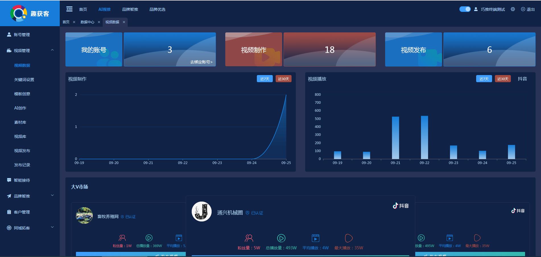
Task: Open 发布记录 sidebar item
Action: tap(22, 165)
